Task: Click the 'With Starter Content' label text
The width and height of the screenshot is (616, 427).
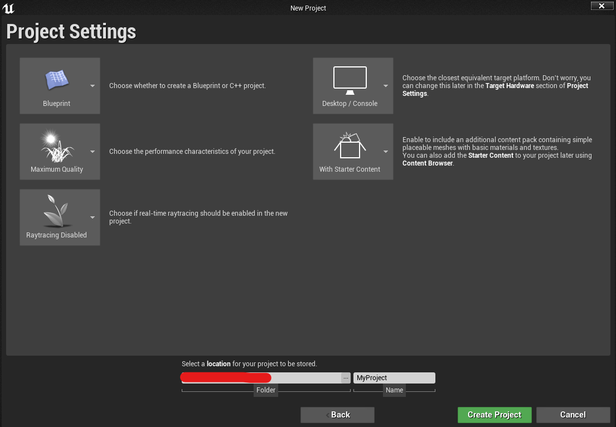Action: 350,169
